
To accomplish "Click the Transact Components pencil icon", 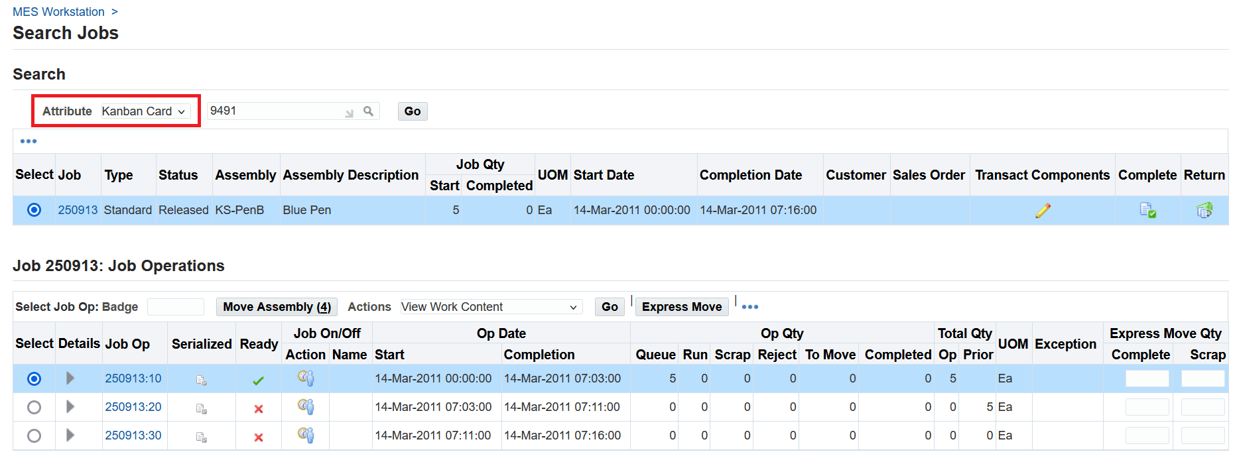I will tap(1042, 211).
